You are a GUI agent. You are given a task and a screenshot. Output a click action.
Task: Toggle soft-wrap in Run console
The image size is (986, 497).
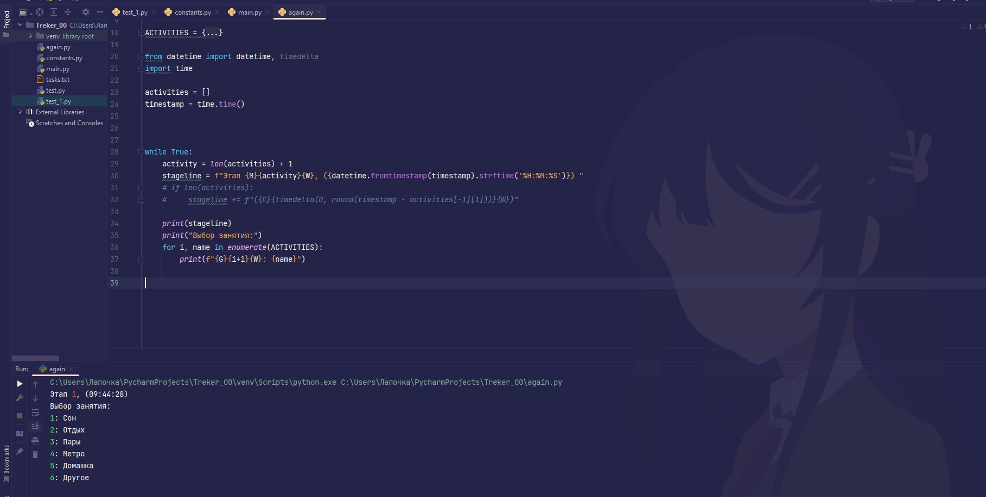(x=35, y=412)
